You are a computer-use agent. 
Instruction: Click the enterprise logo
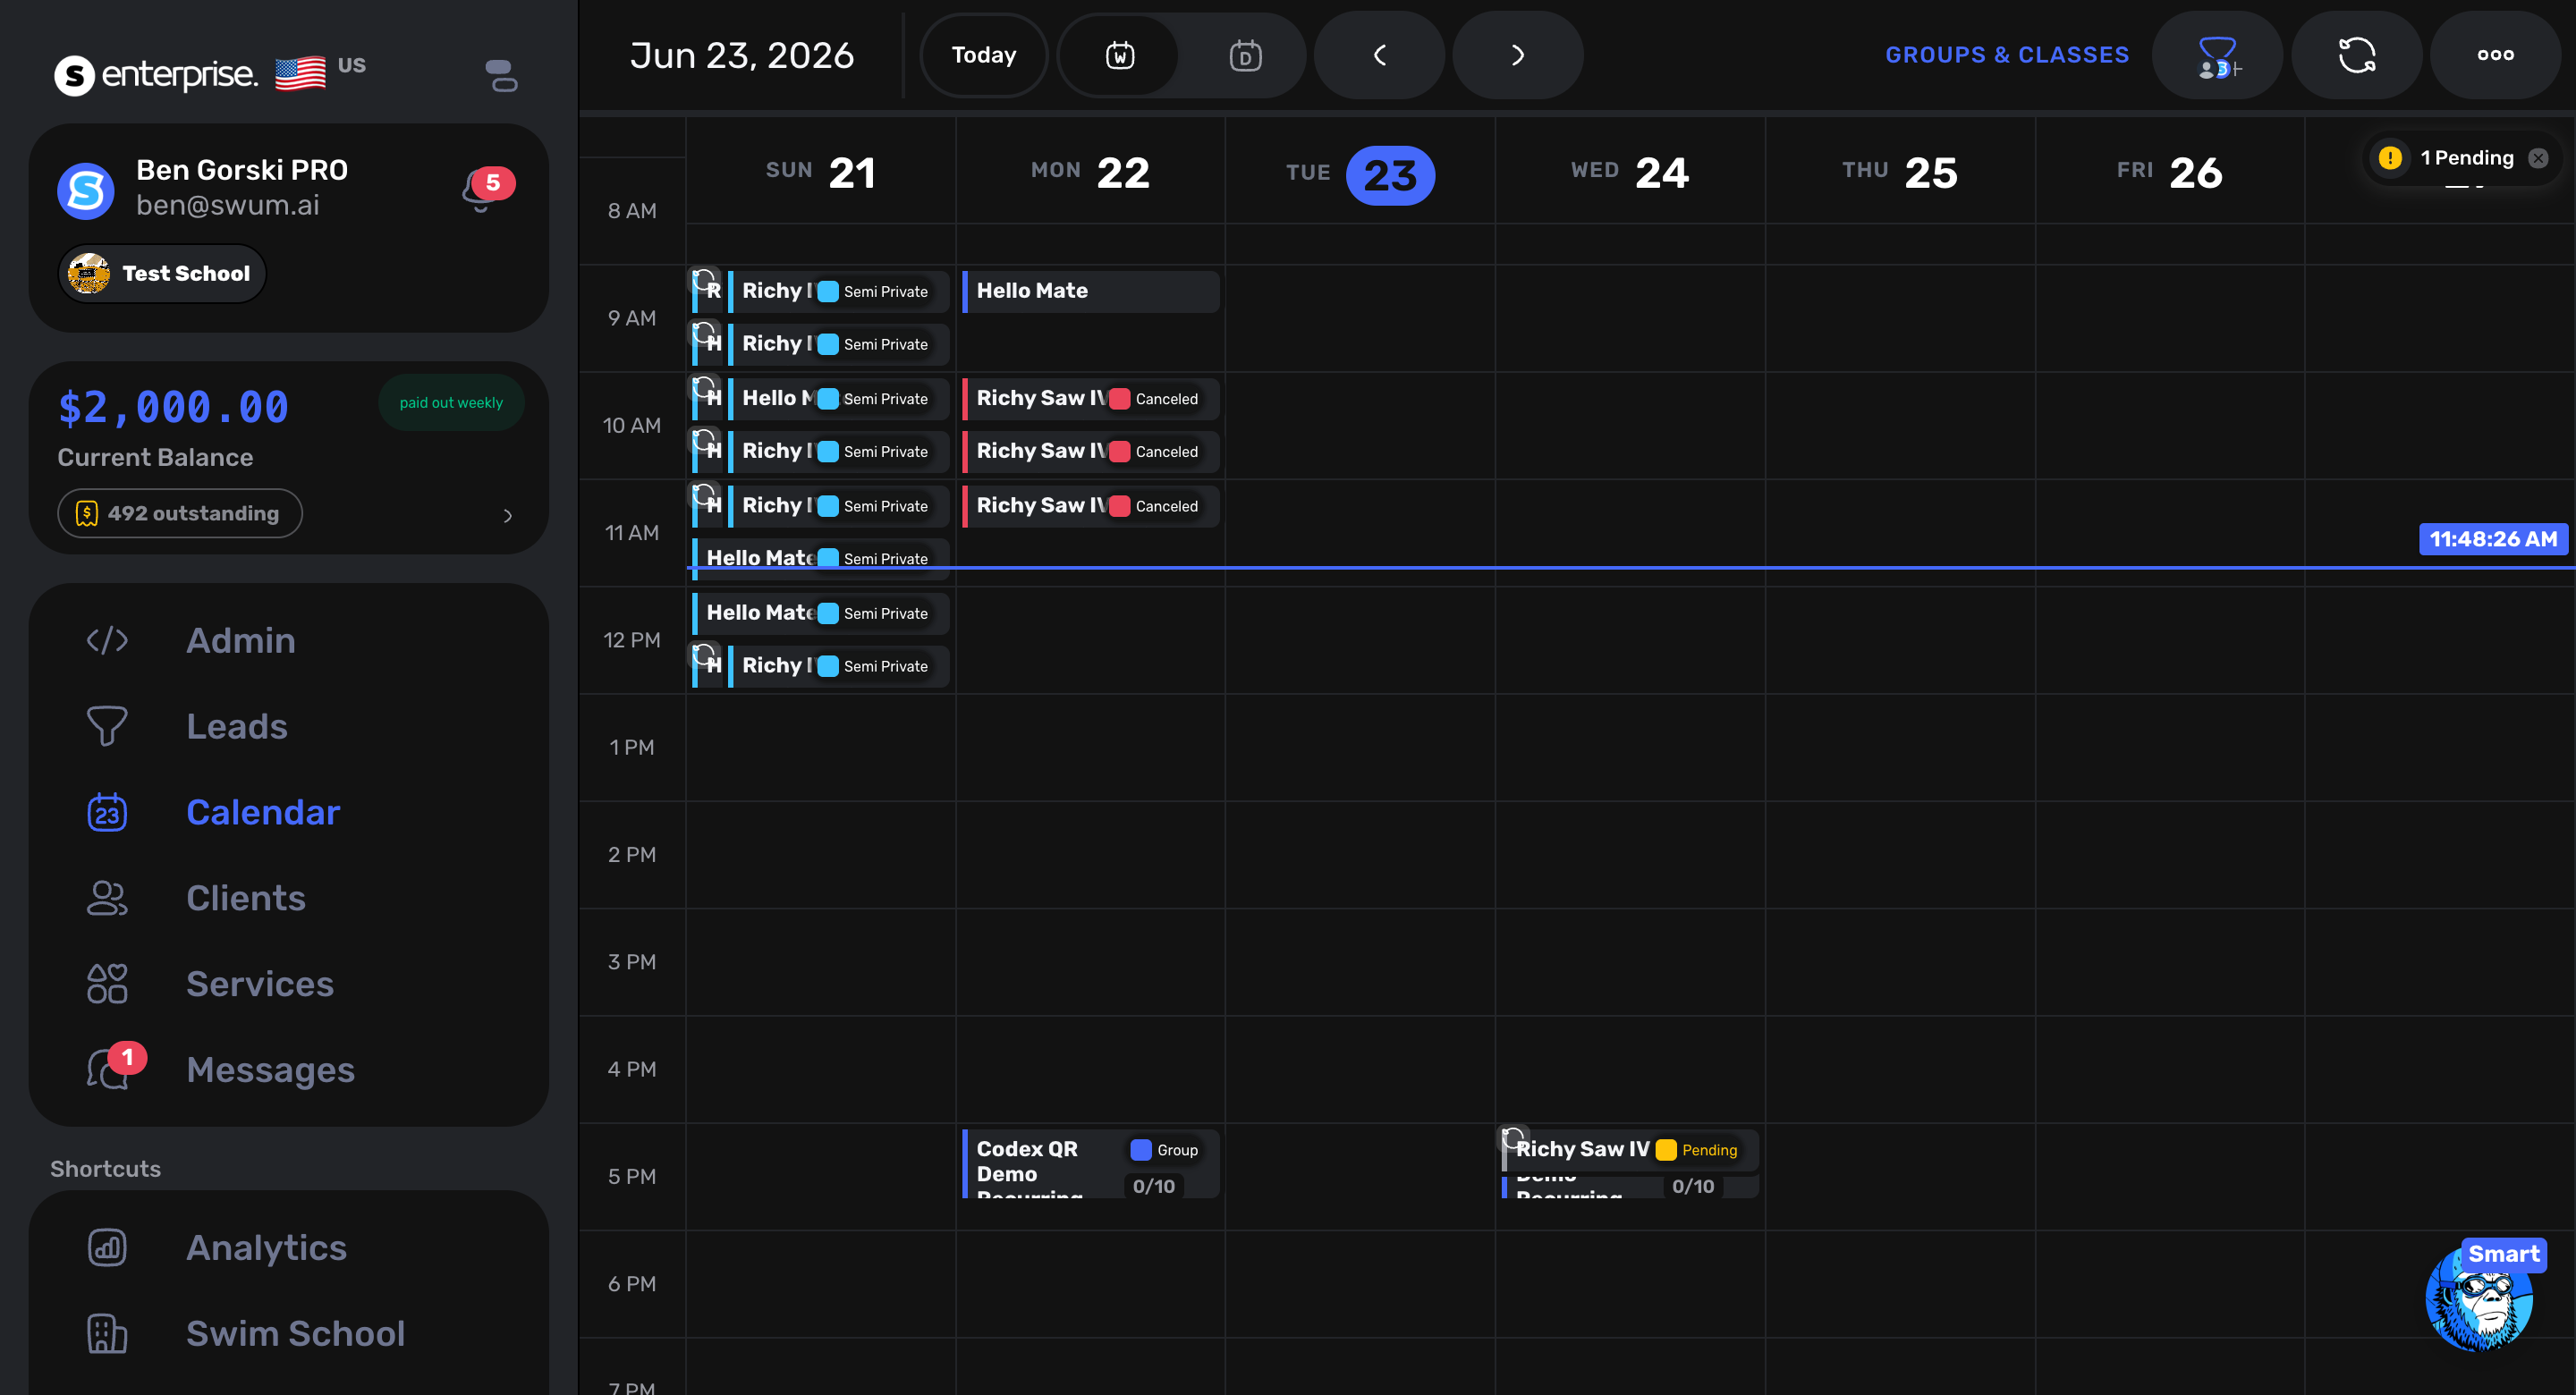156,74
